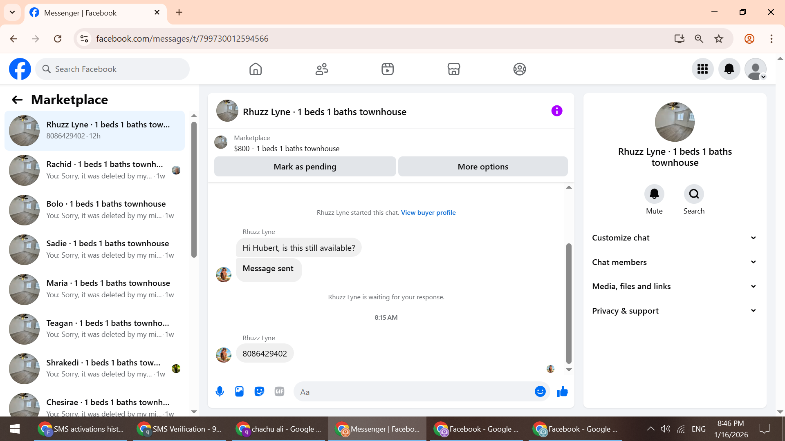Toggle the conversation information panel
The width and height of the screenshot is (785, 441).
coord(556,111)
